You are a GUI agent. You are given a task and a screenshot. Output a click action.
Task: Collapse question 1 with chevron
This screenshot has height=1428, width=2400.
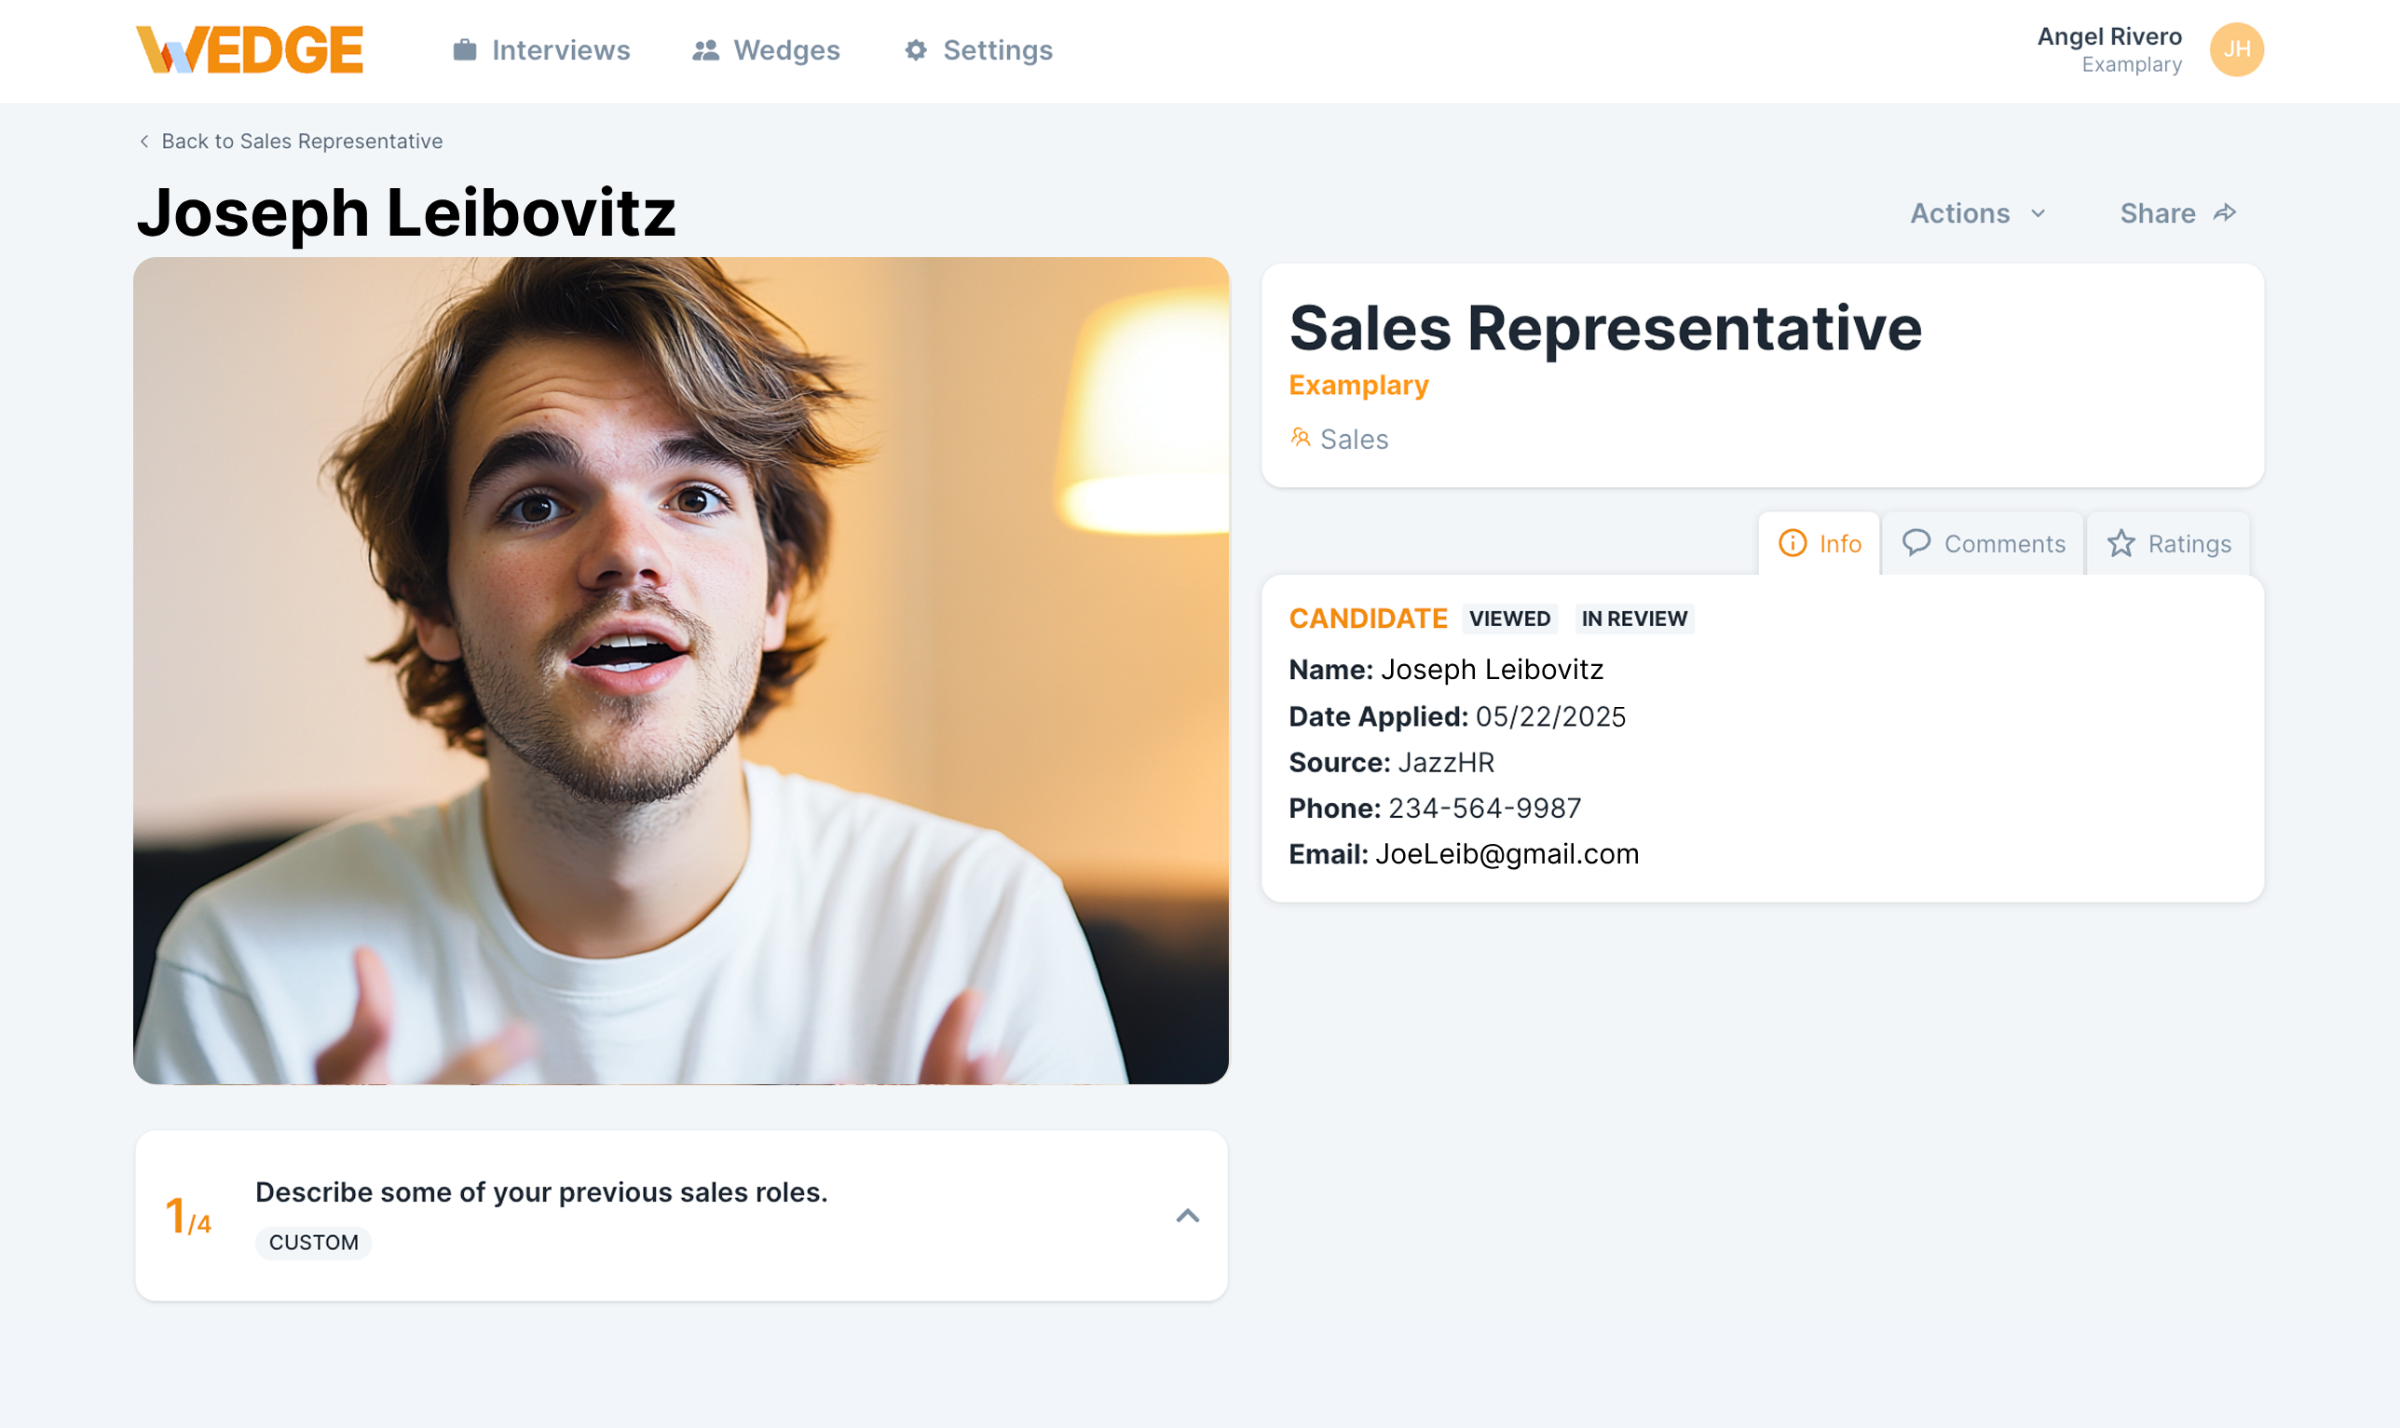coord(1188,1216)
